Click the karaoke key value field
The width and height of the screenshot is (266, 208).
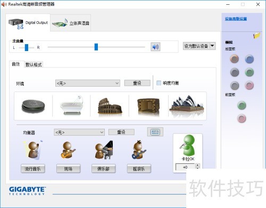185,167
